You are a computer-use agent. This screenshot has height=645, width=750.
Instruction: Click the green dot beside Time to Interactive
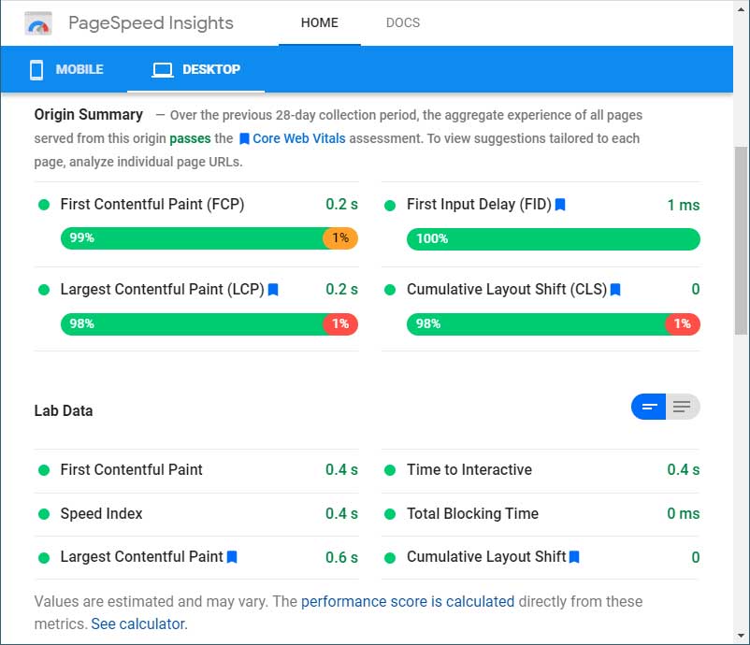[390, 470]
